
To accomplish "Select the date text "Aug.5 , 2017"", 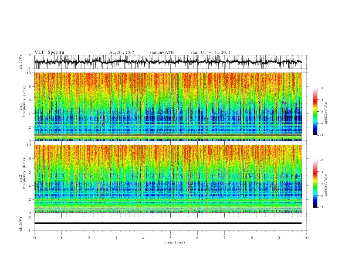I will pyautogui.click(x=122, y=52).
